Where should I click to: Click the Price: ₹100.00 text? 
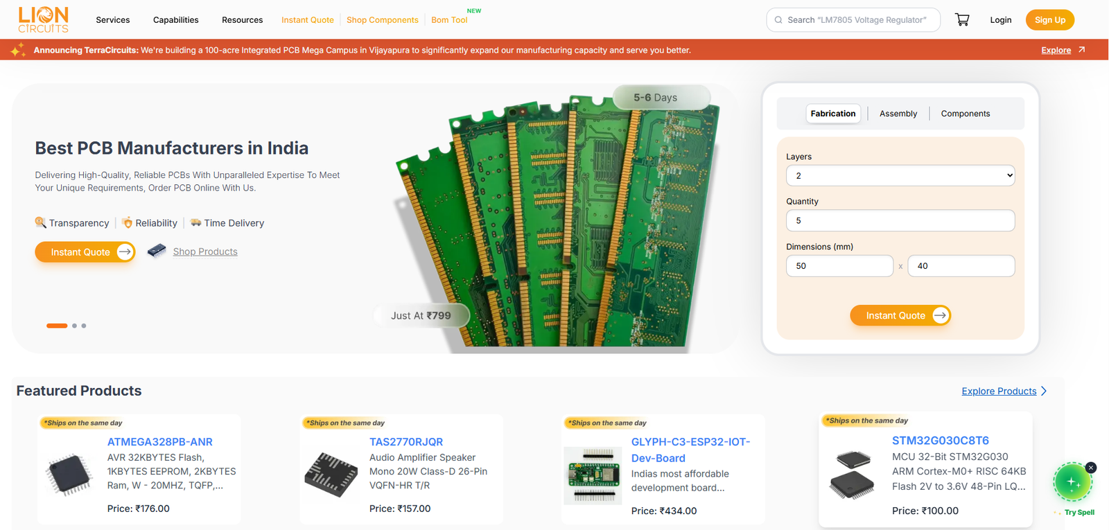coord(925,511)
